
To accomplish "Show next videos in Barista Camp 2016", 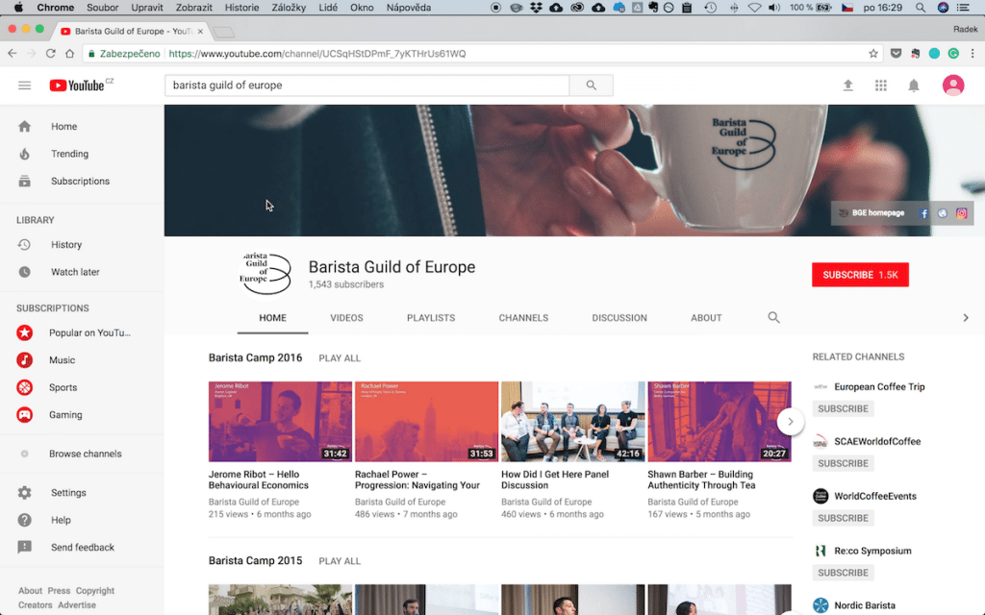I will (791, 422).
